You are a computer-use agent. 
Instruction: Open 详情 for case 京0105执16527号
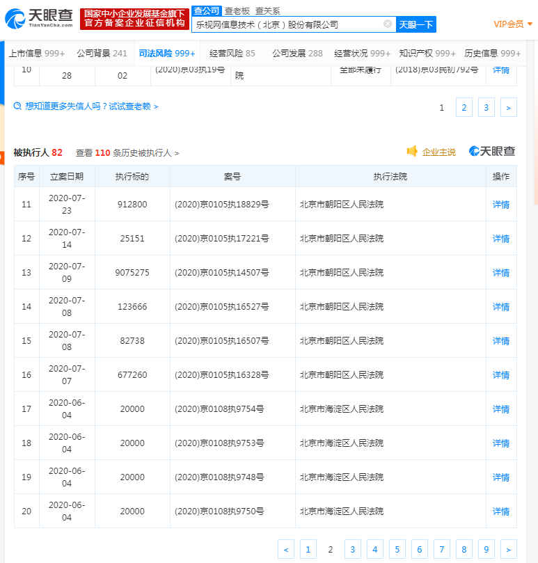(500, 307)
